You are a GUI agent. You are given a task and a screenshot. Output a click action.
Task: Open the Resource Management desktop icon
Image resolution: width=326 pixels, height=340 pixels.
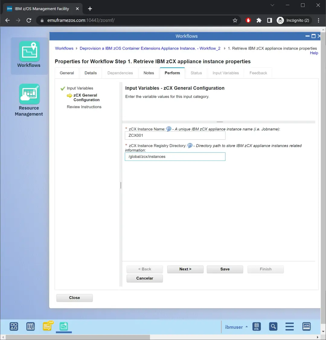[x=29, y=100]
